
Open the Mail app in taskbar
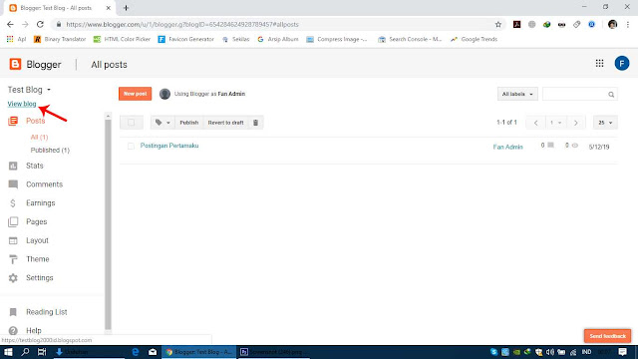click(153, 352)
